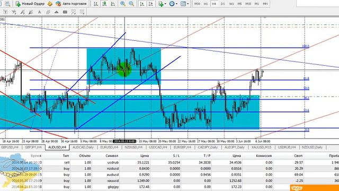The image size is (339, 191).
Task: Open the NZDUSD,H4 chart tab
Action: [x=133, y=147]
